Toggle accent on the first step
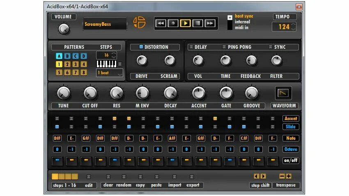Screen dimensions: 349x196 tap(57, 119)
